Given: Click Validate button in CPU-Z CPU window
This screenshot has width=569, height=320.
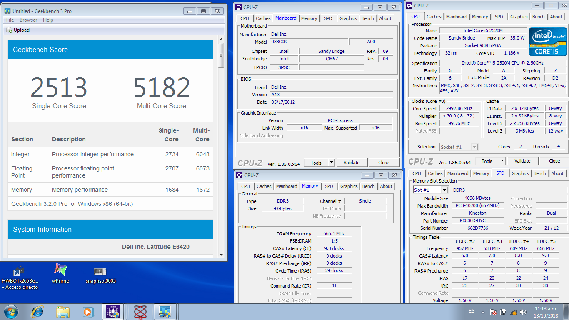Looking at the screenshot, I should click(x=522, y=161).
